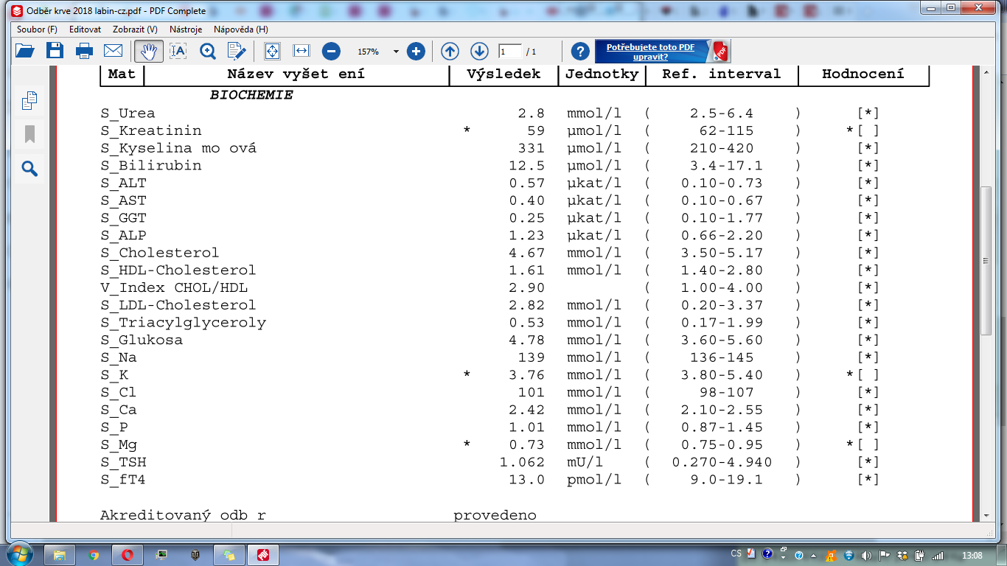Open the edit document pencil tool
Image resolution: width=1007 pixels, height=566 pixels.
237,51
